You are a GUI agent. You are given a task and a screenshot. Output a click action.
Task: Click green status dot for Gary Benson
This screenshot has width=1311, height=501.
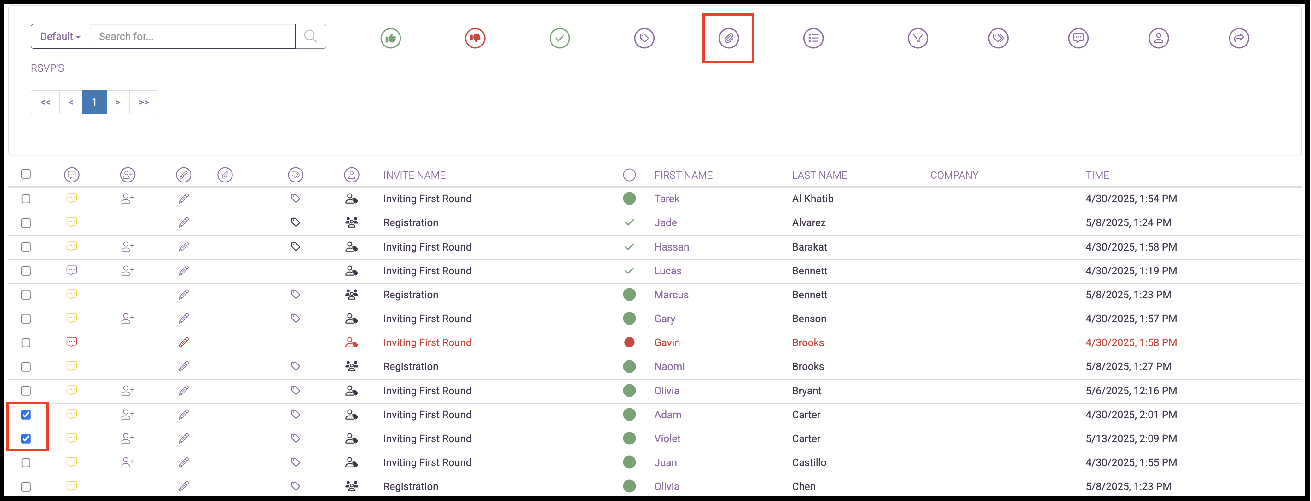click(629, 318)
